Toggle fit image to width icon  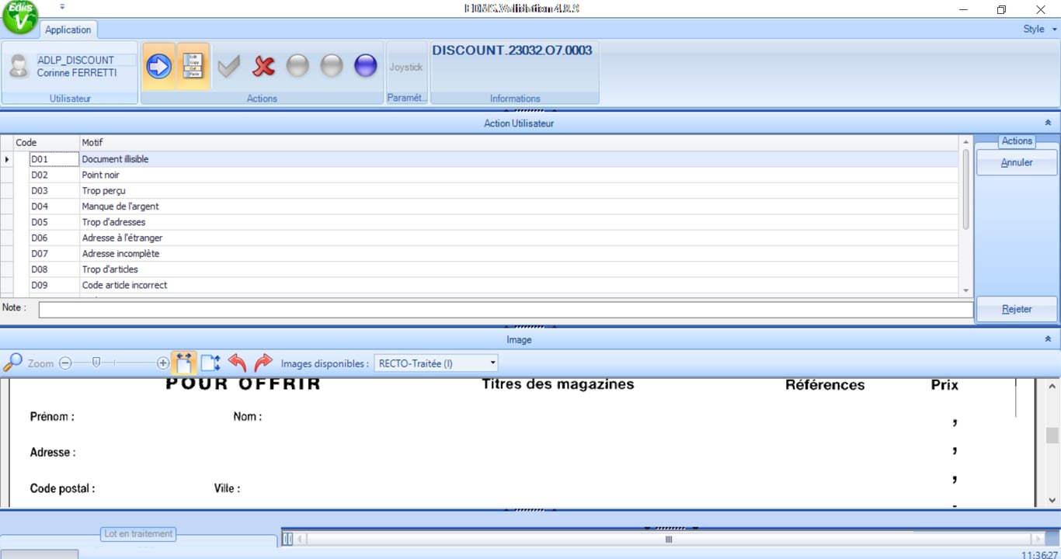(x=183, y=363)
